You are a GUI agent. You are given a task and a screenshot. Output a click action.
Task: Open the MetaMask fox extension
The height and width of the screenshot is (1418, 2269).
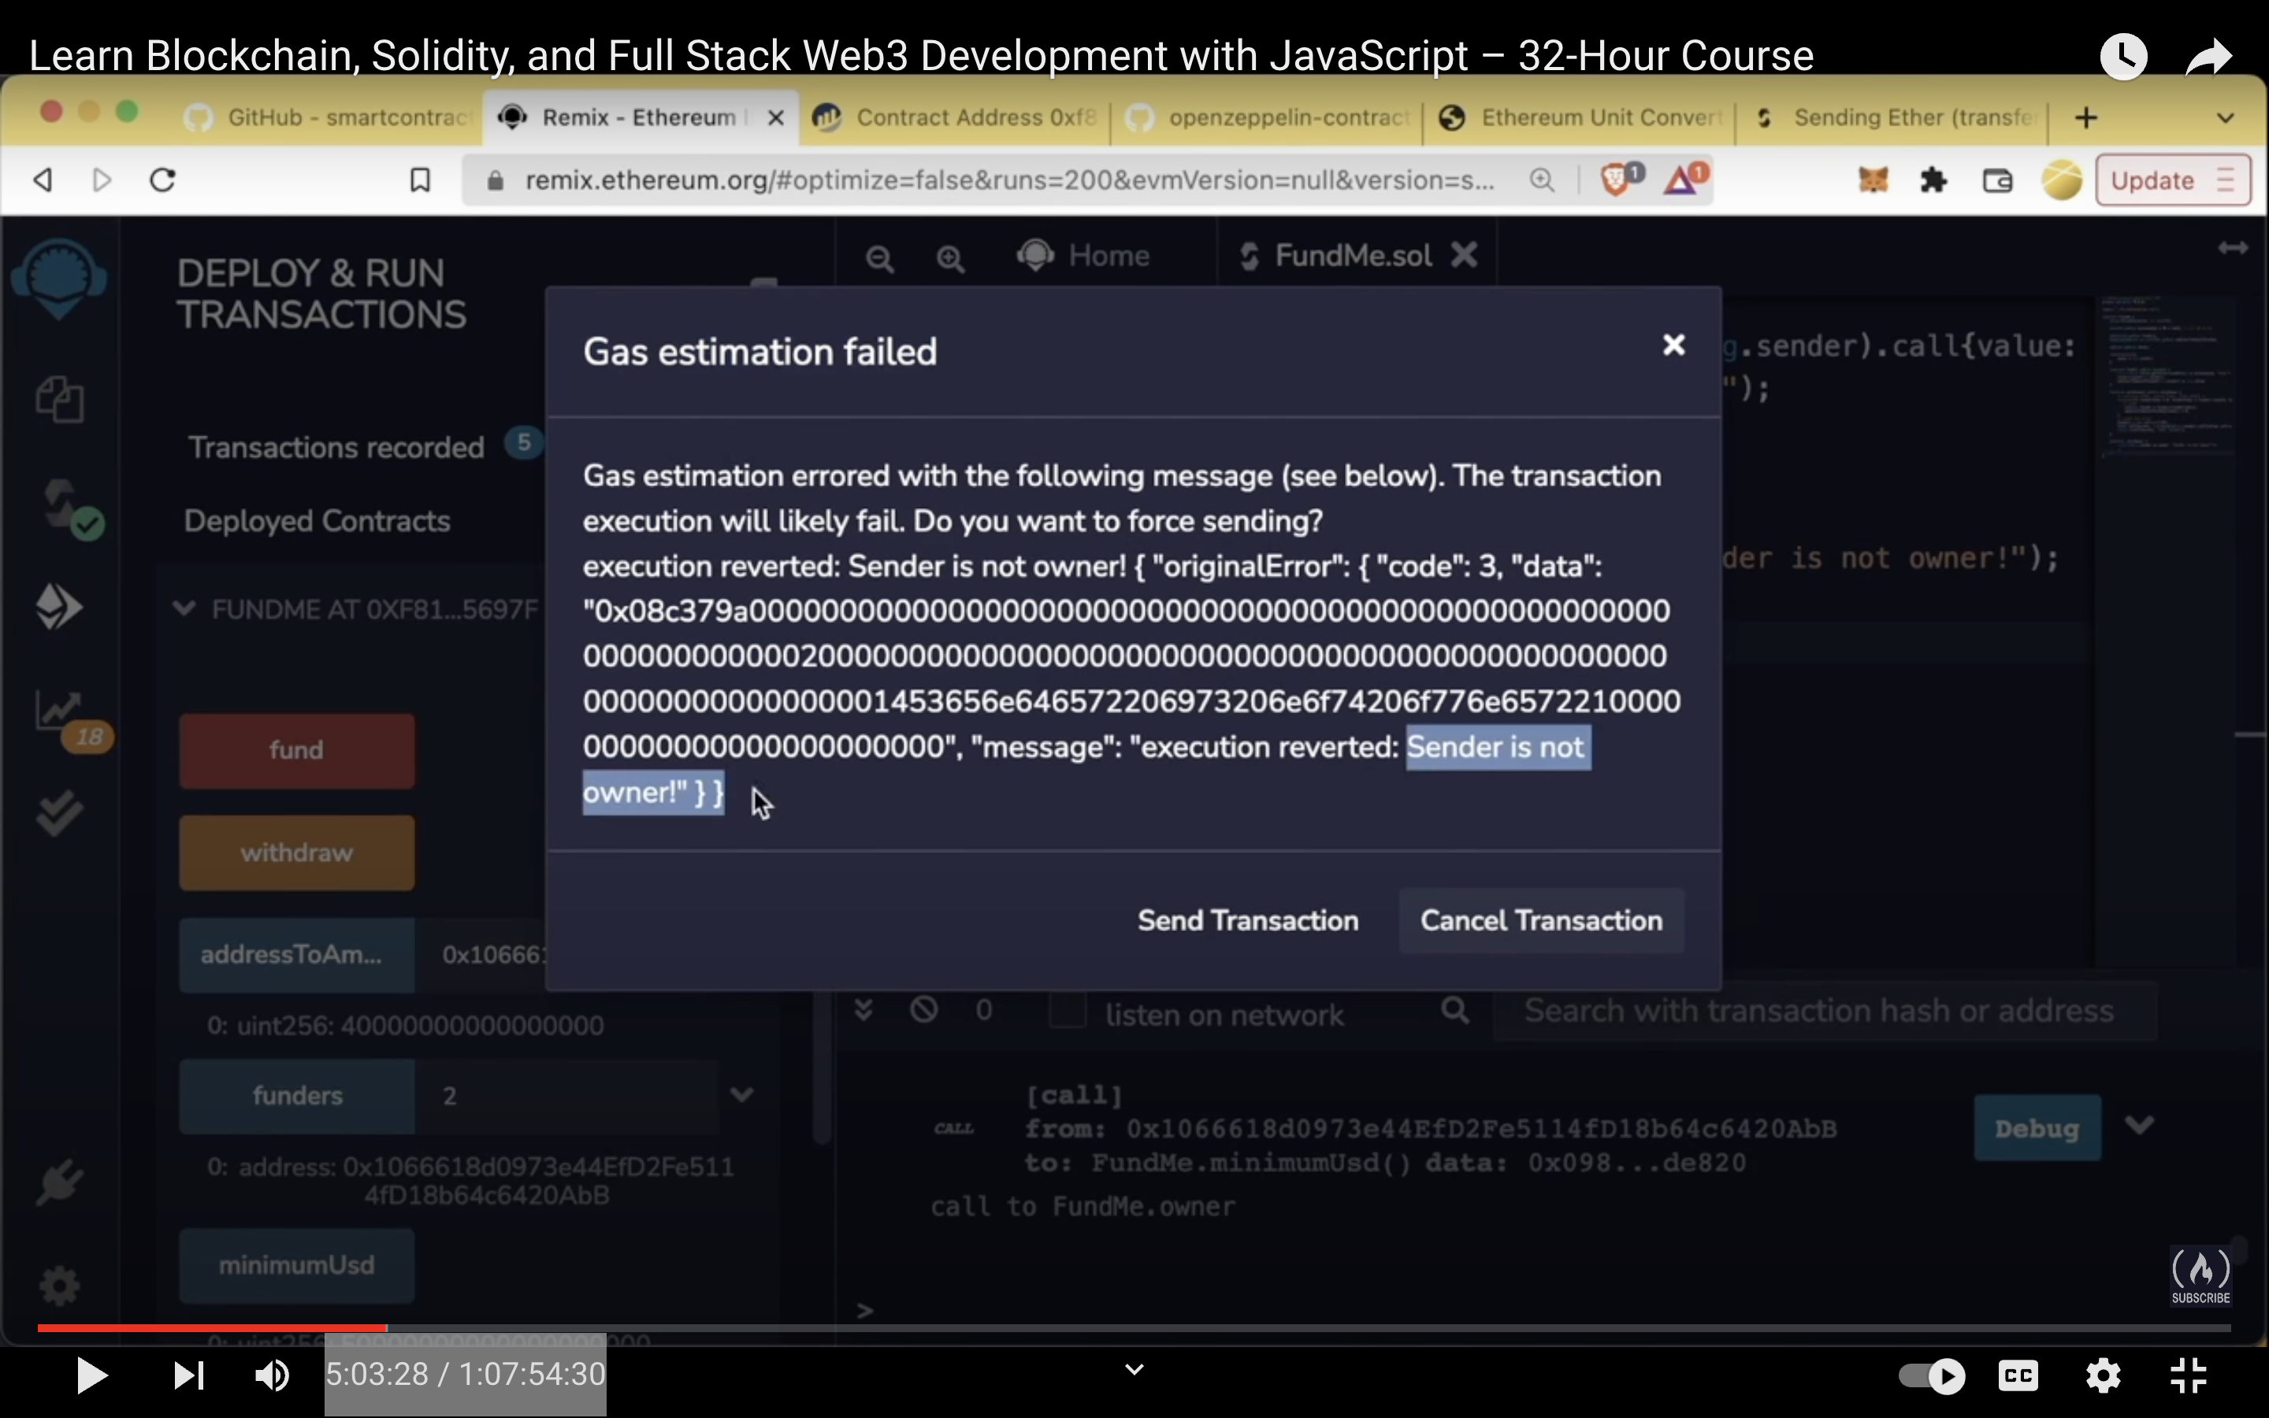click(x=1873, y=179)
